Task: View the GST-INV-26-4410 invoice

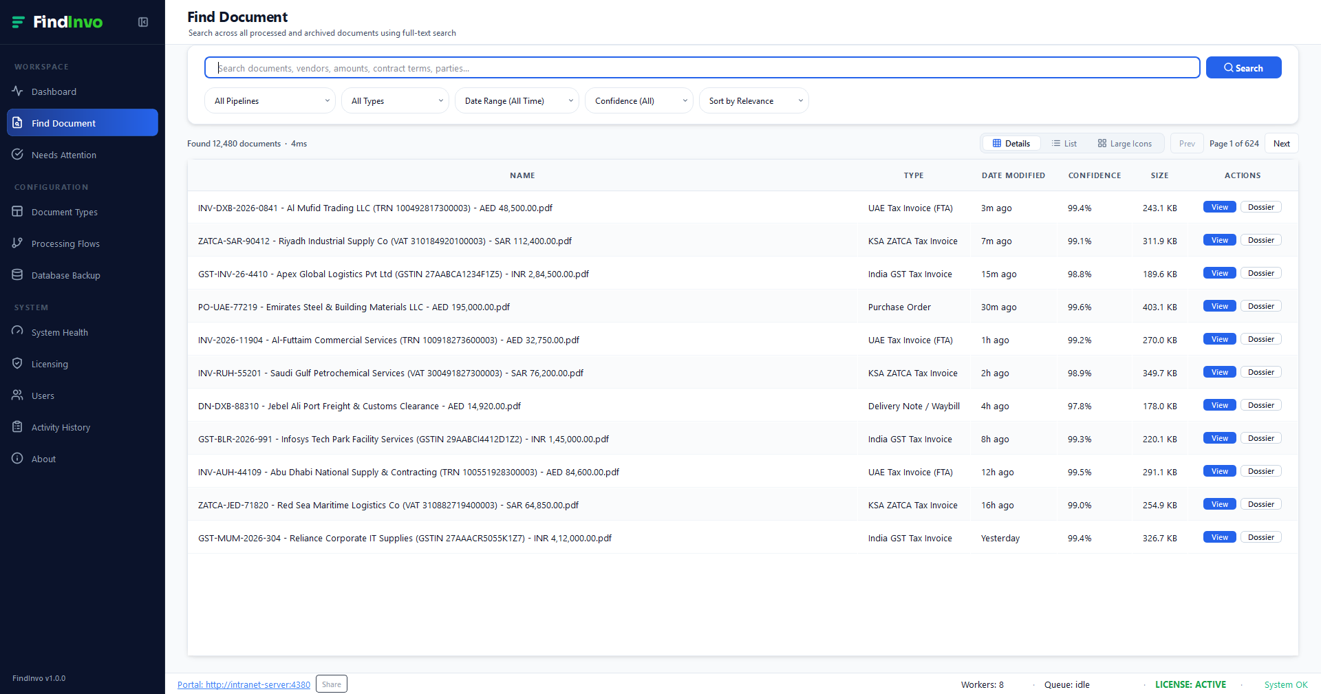Action: click(x=1220, y=273)
